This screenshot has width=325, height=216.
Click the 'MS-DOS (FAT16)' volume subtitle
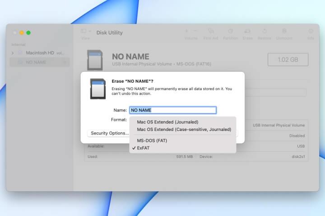[x=194, y=64]
